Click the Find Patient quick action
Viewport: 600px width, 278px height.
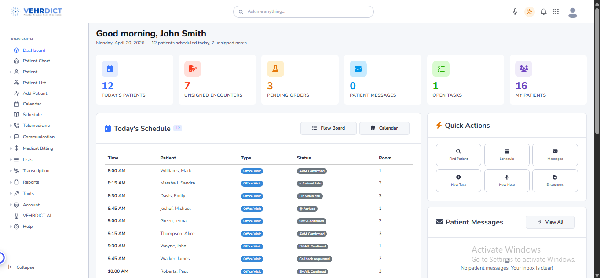pyautogui.click(x=458, y=155)
